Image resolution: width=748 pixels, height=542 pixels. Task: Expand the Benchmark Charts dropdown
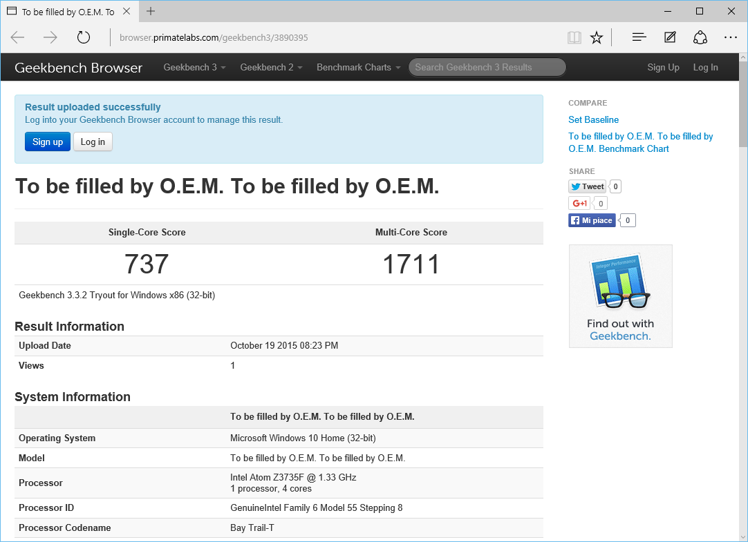point(359,67)
